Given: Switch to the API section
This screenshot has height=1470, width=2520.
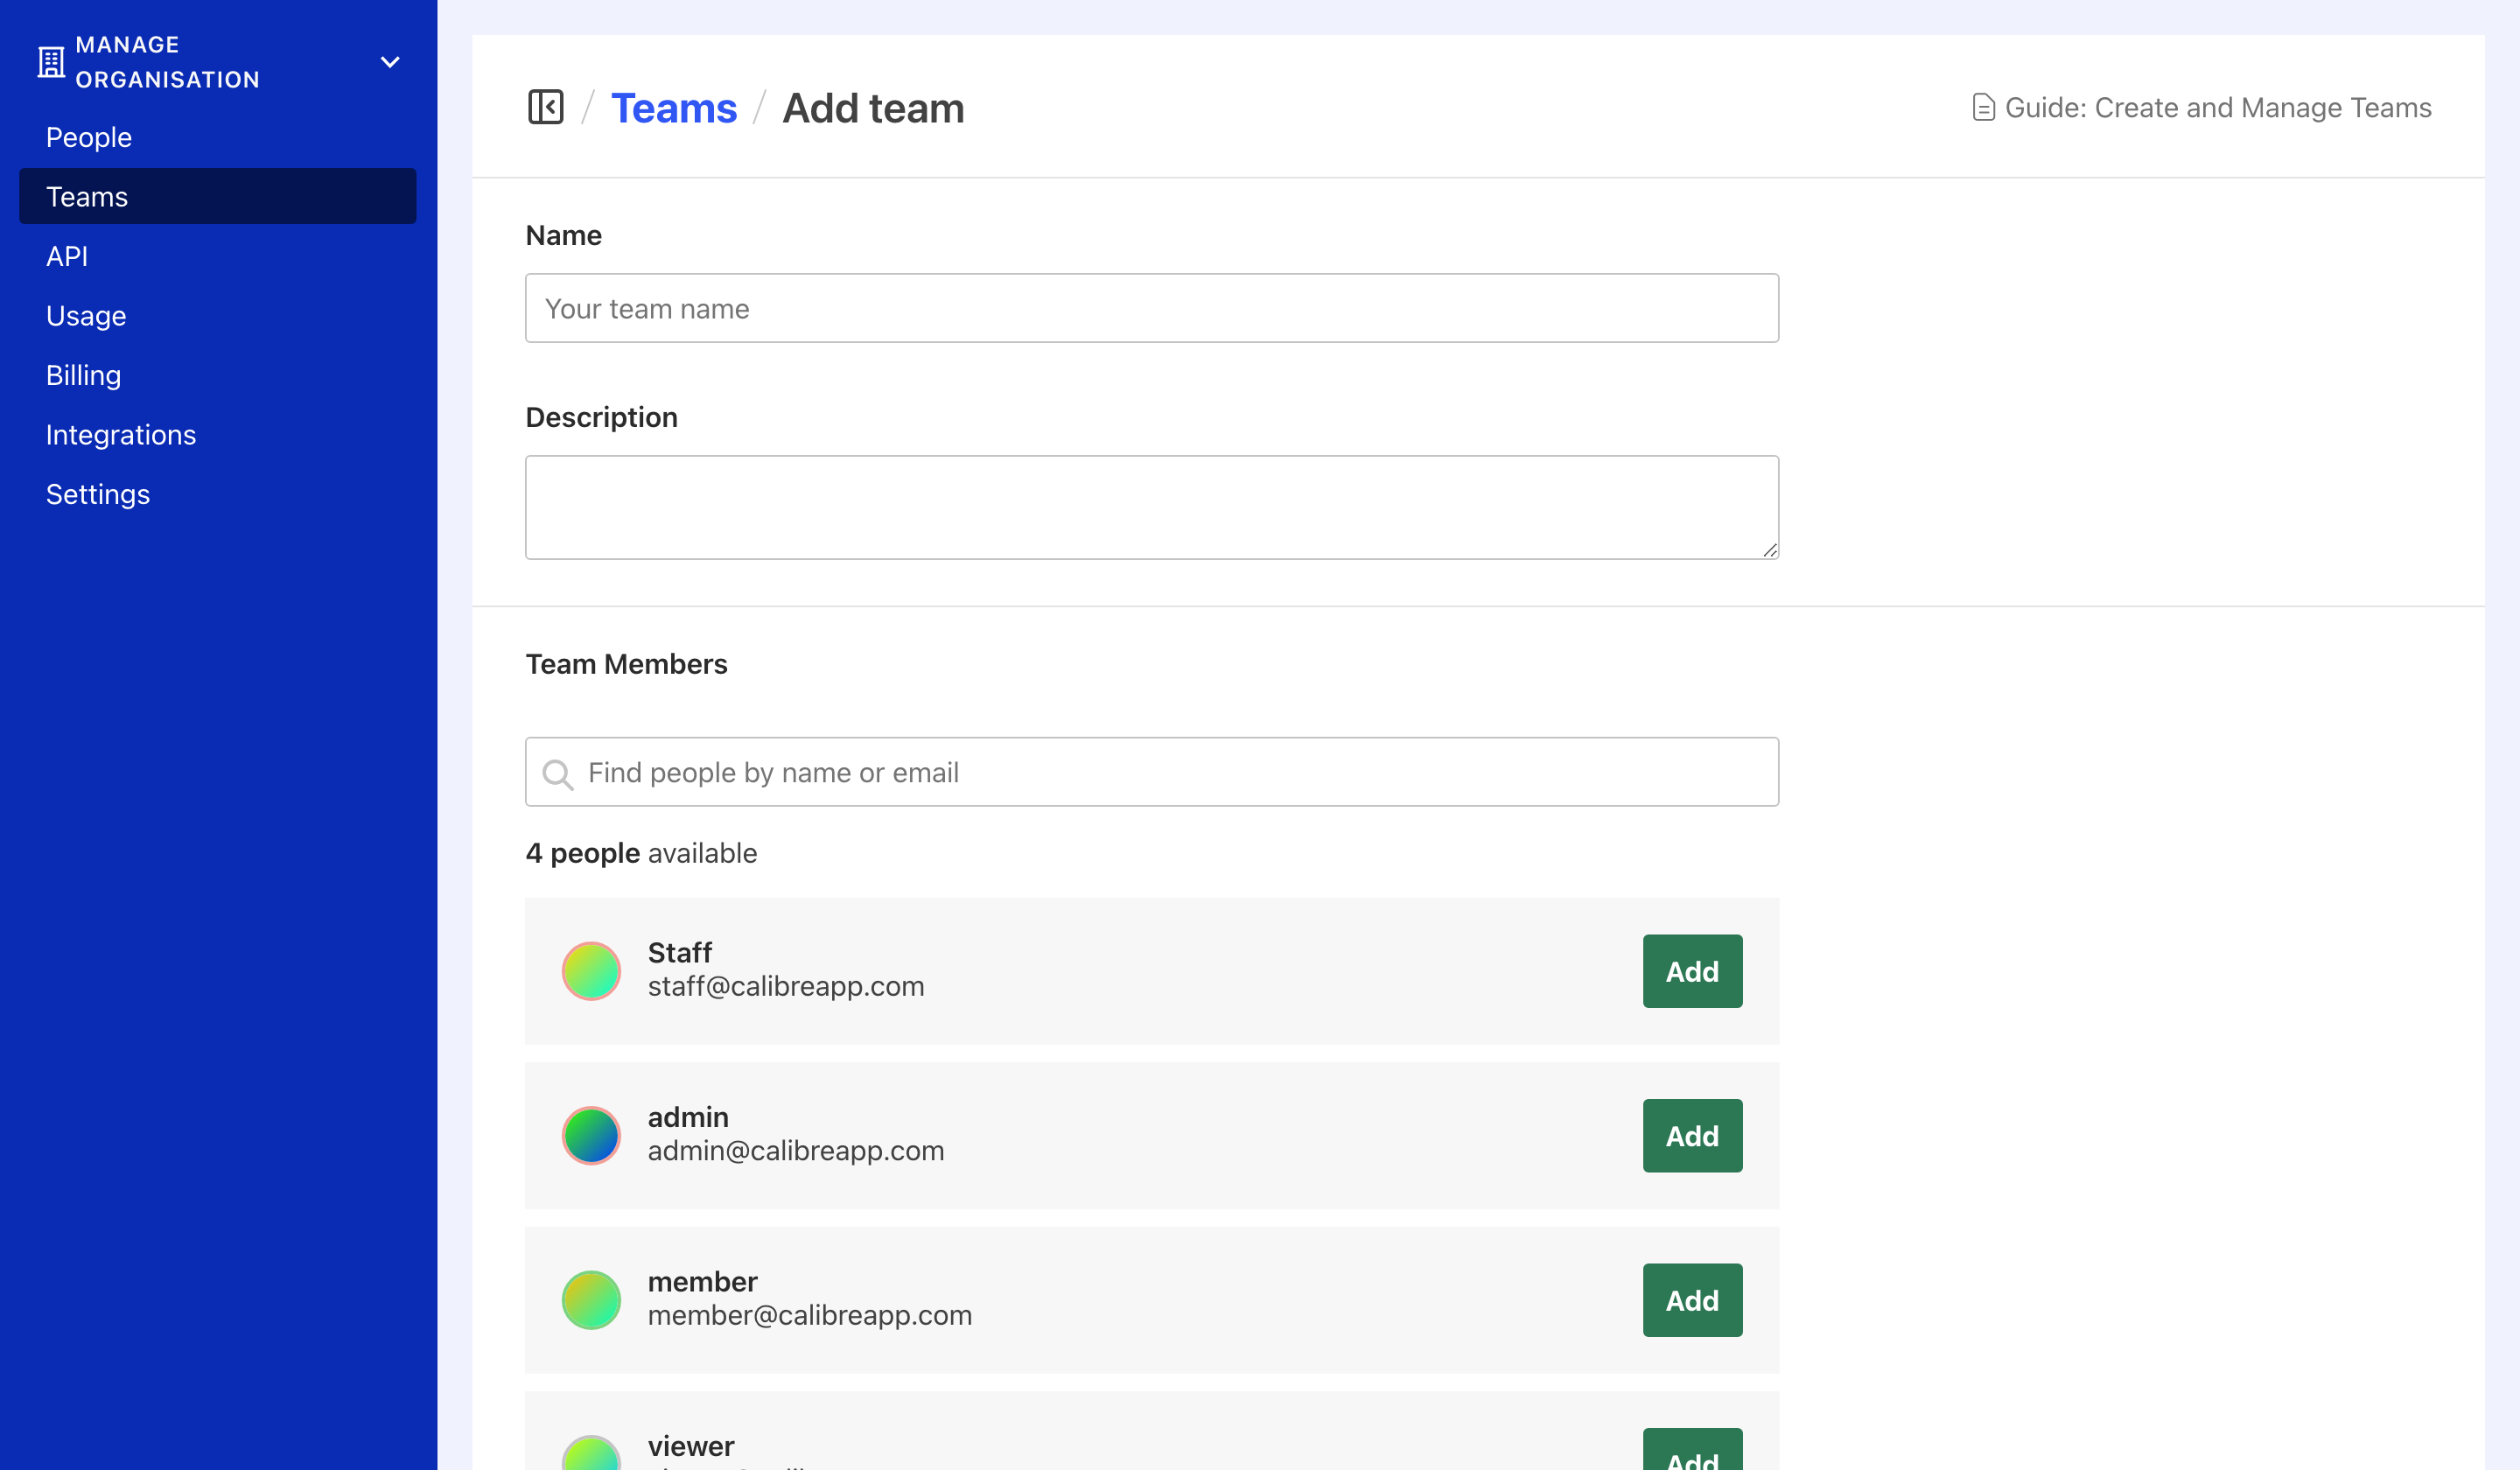Looking at the screenshot, I should coord(68,256).
